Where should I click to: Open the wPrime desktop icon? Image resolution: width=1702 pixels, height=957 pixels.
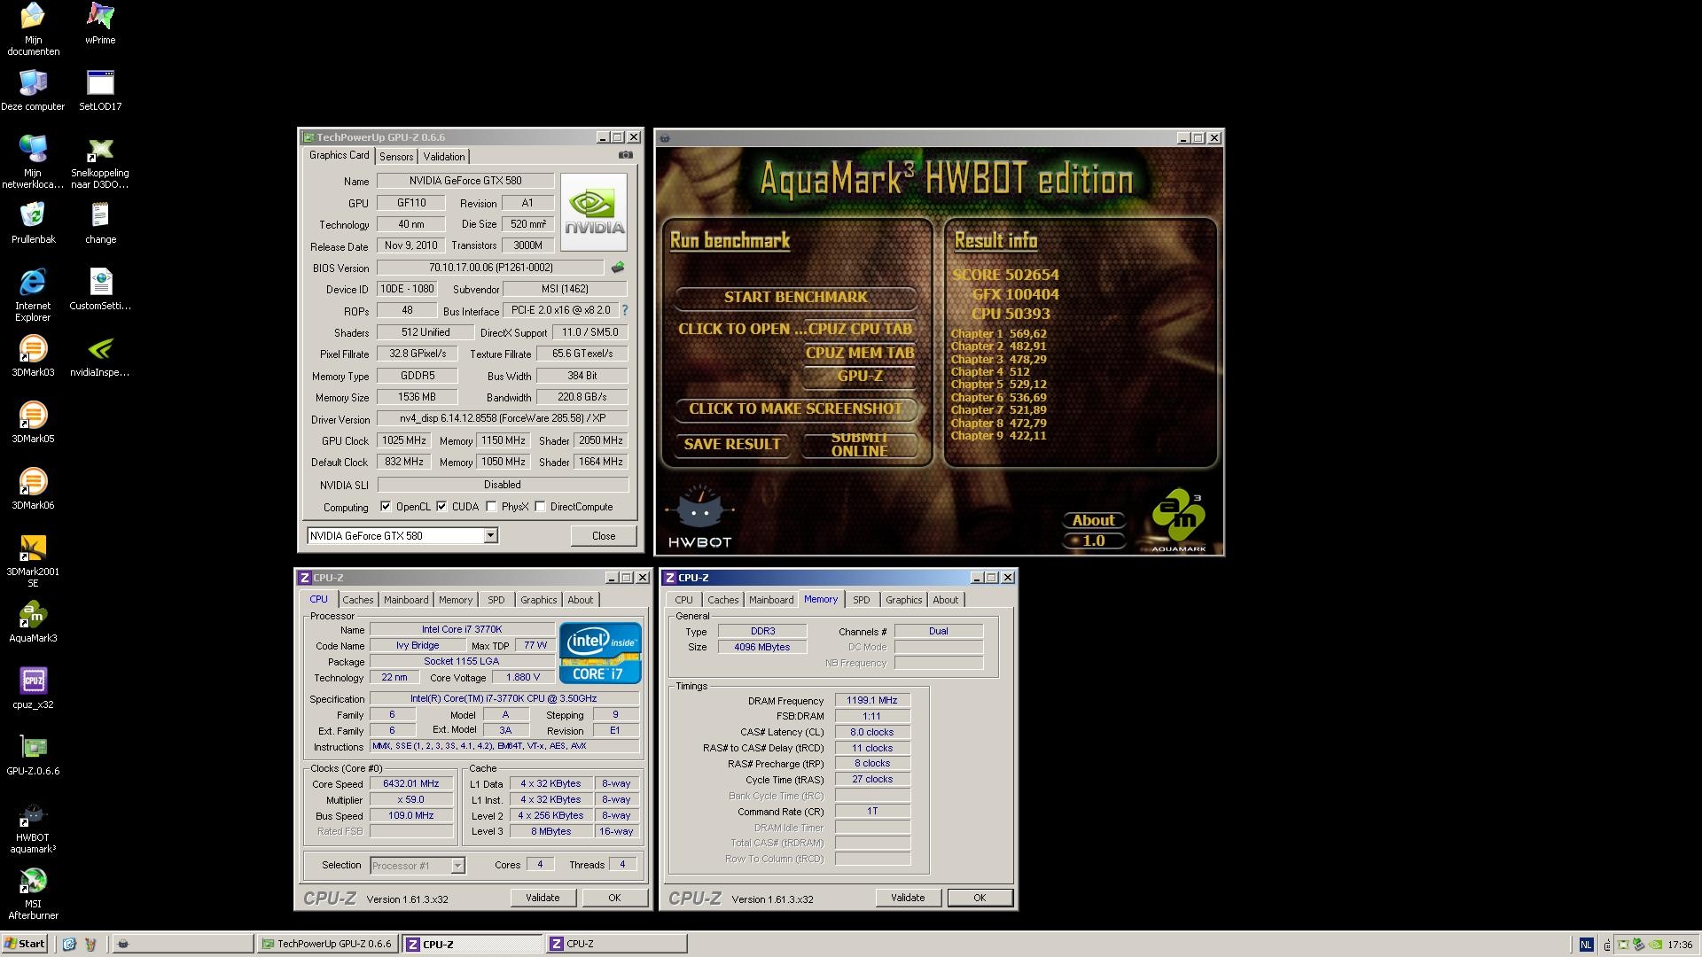(x=100, y=18)
